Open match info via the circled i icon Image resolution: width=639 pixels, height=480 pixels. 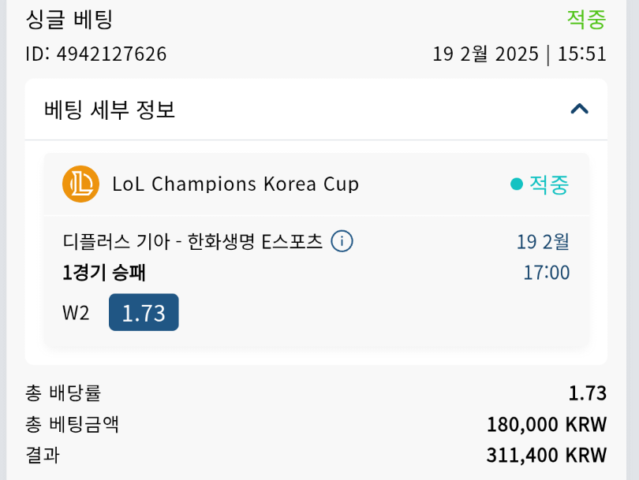click(342, 241)
